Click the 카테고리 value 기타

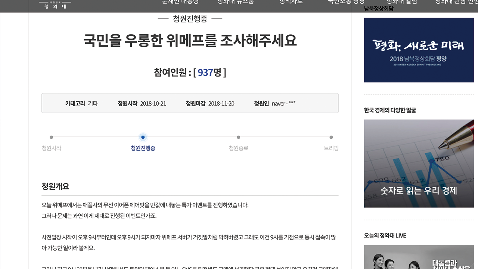(93, 103)
